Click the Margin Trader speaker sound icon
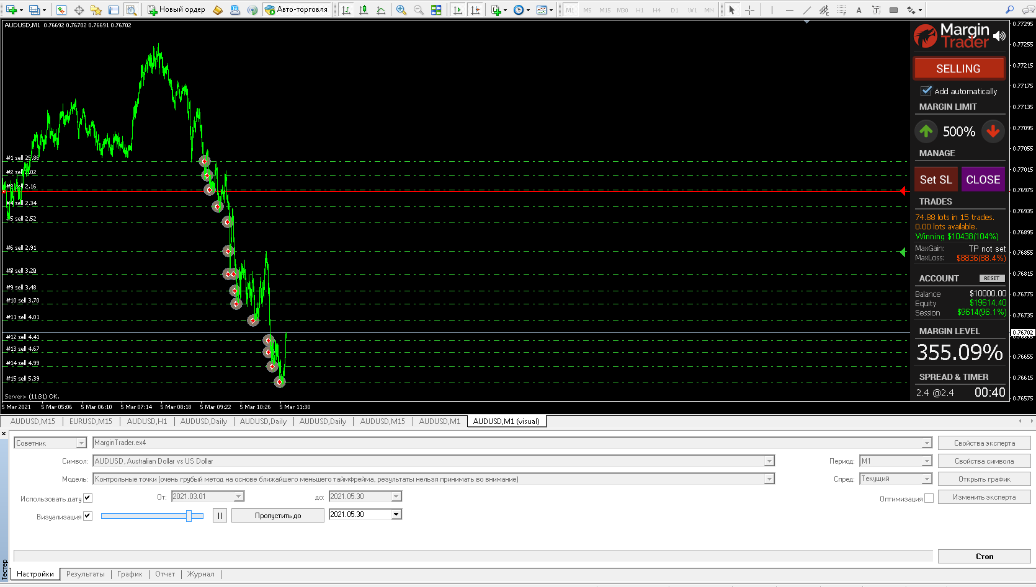Viewport: 1036px width, 587px height. click(x=999, y=36)
